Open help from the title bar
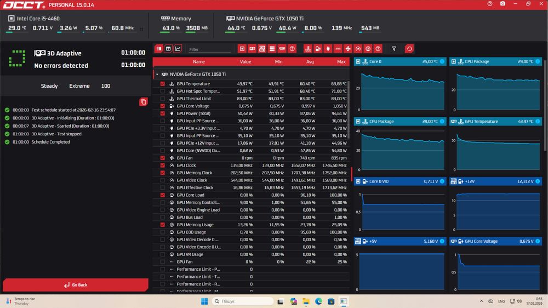 pyautogui.click(x=489, y=4)
